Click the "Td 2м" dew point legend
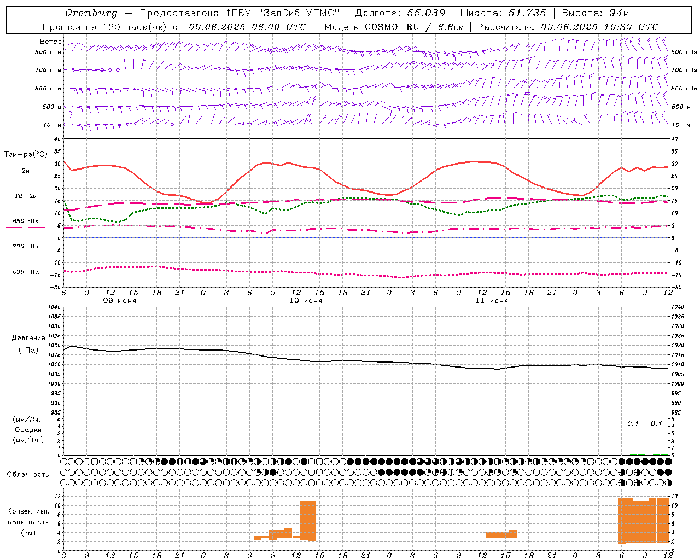 coord(26,196)
